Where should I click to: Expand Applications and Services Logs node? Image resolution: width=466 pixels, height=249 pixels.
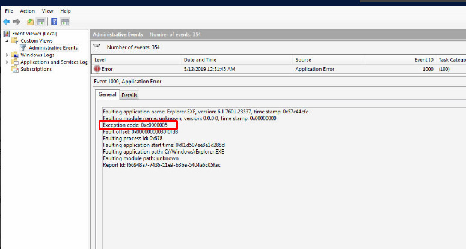coord(7,62)
